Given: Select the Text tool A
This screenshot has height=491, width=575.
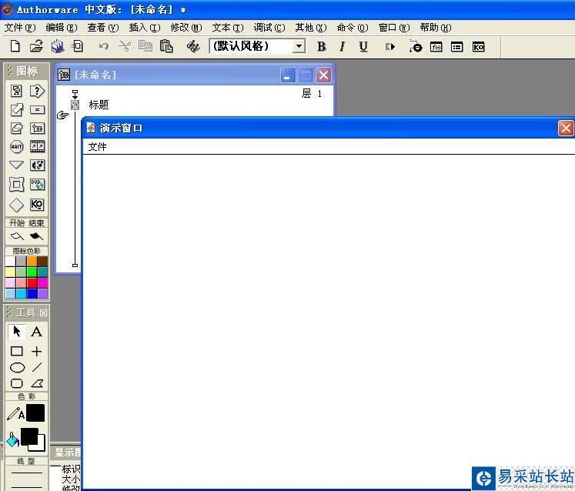Looking at the screenshot, I should (36, 332).
